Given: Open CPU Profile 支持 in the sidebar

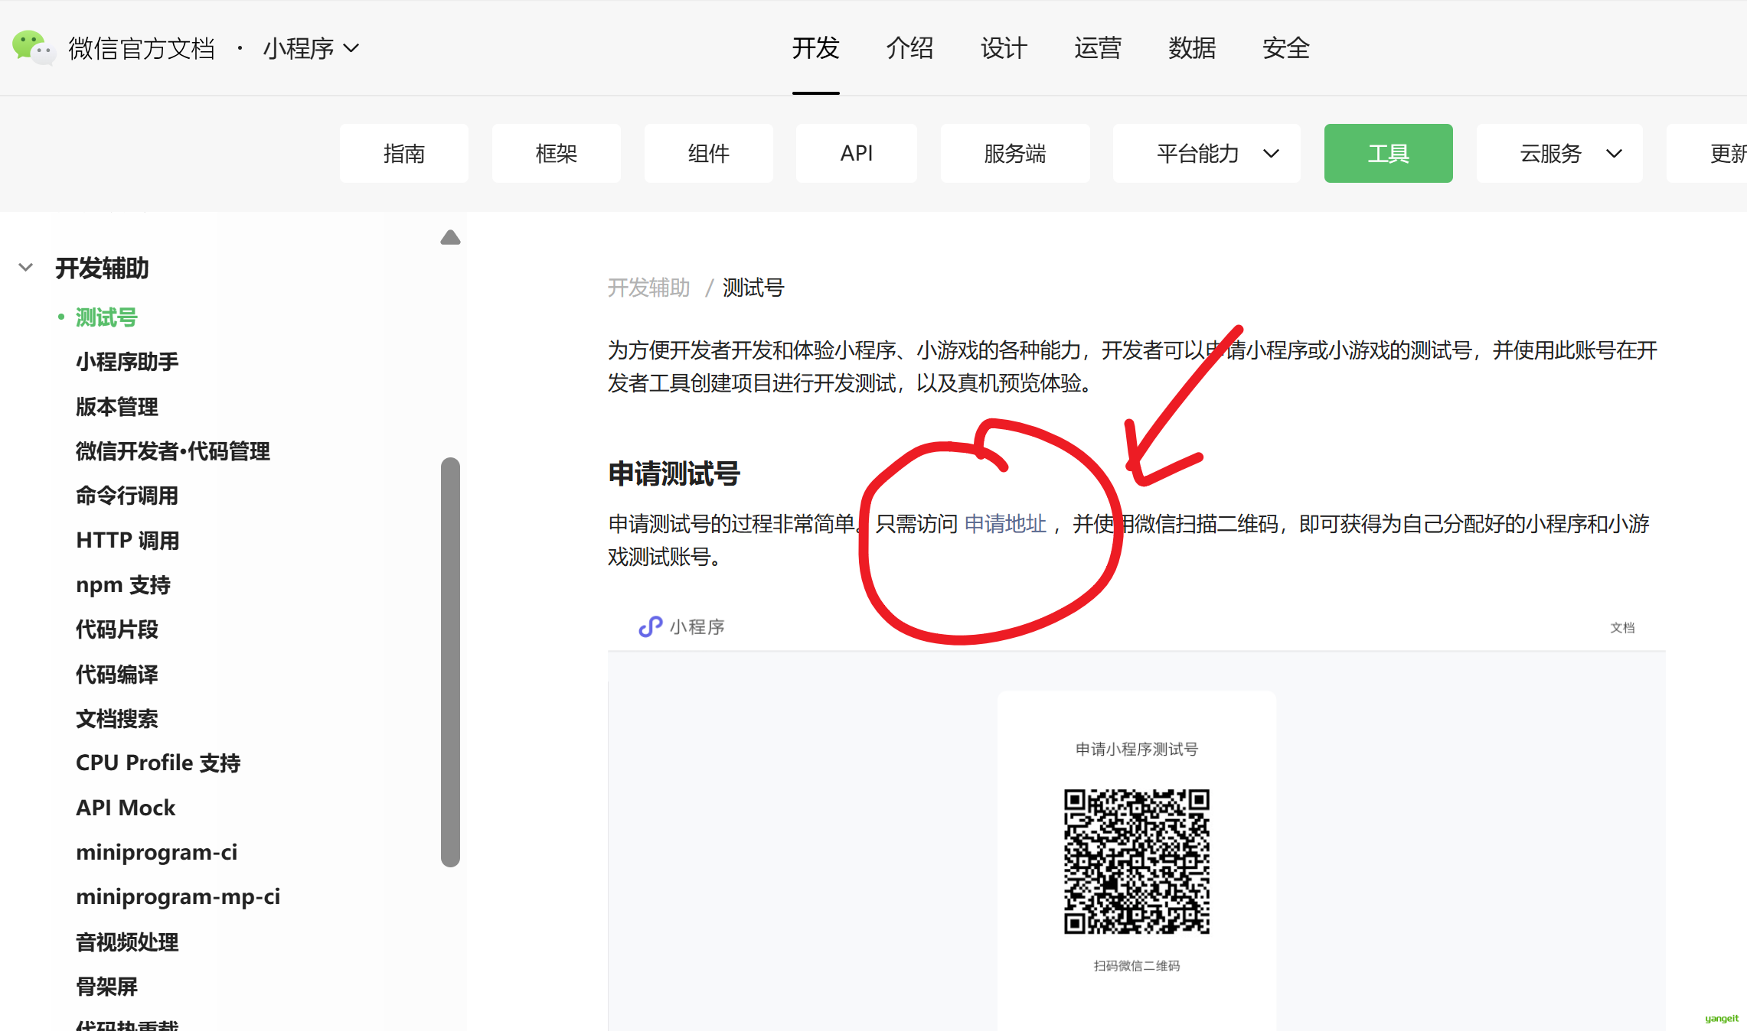Looking at the screenshot, I should click(158, 763).
